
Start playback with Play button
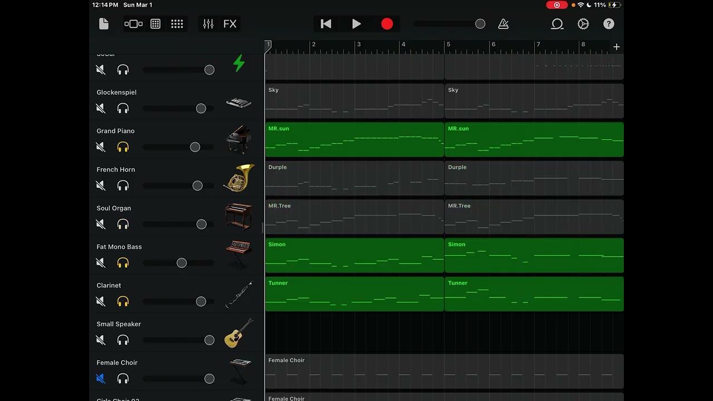point(356,24)
